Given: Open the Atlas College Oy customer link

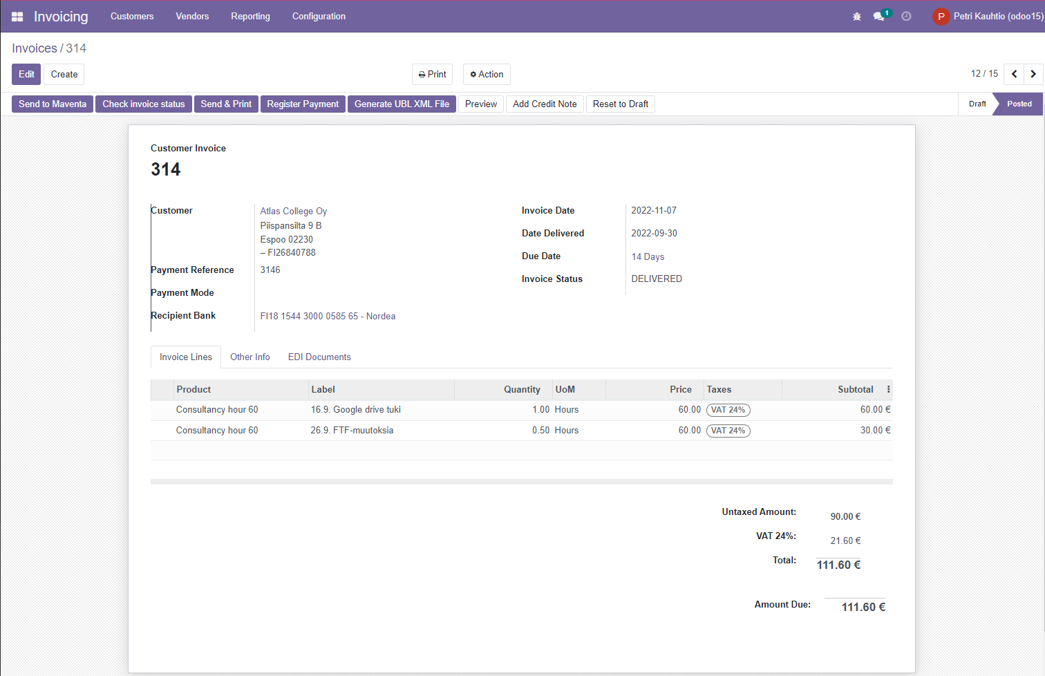Looking at the screenshot, I should pyautogui.click(x=294, y=212).
